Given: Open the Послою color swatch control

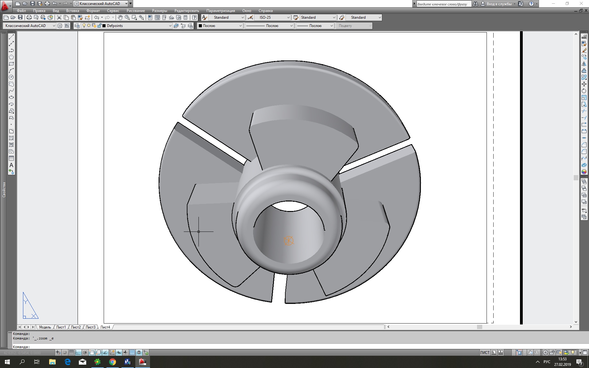Looking at the screenshot, I should [x=220, y=26].
